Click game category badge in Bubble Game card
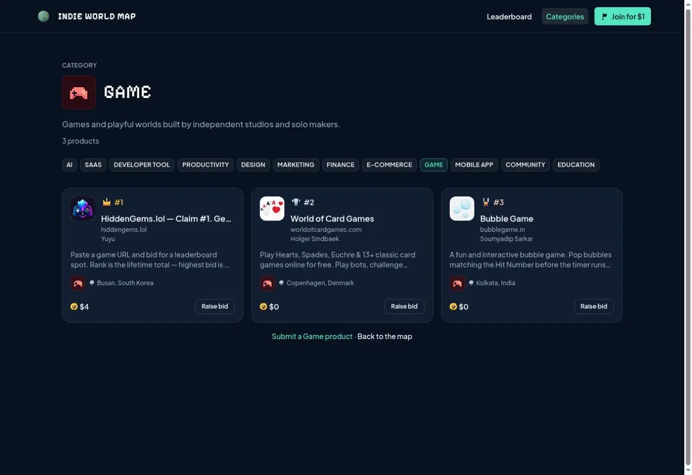 (x=457, y=283)
